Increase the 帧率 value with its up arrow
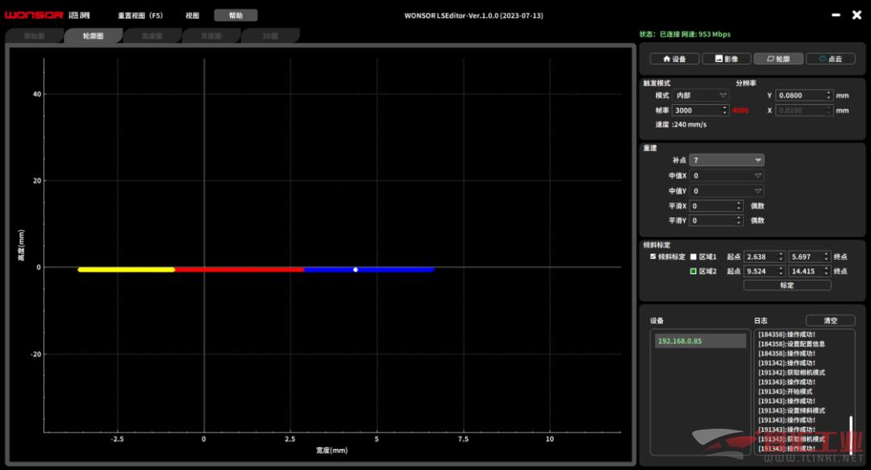Viewport: 871px width, 470px height. click(x=724, y=108)
